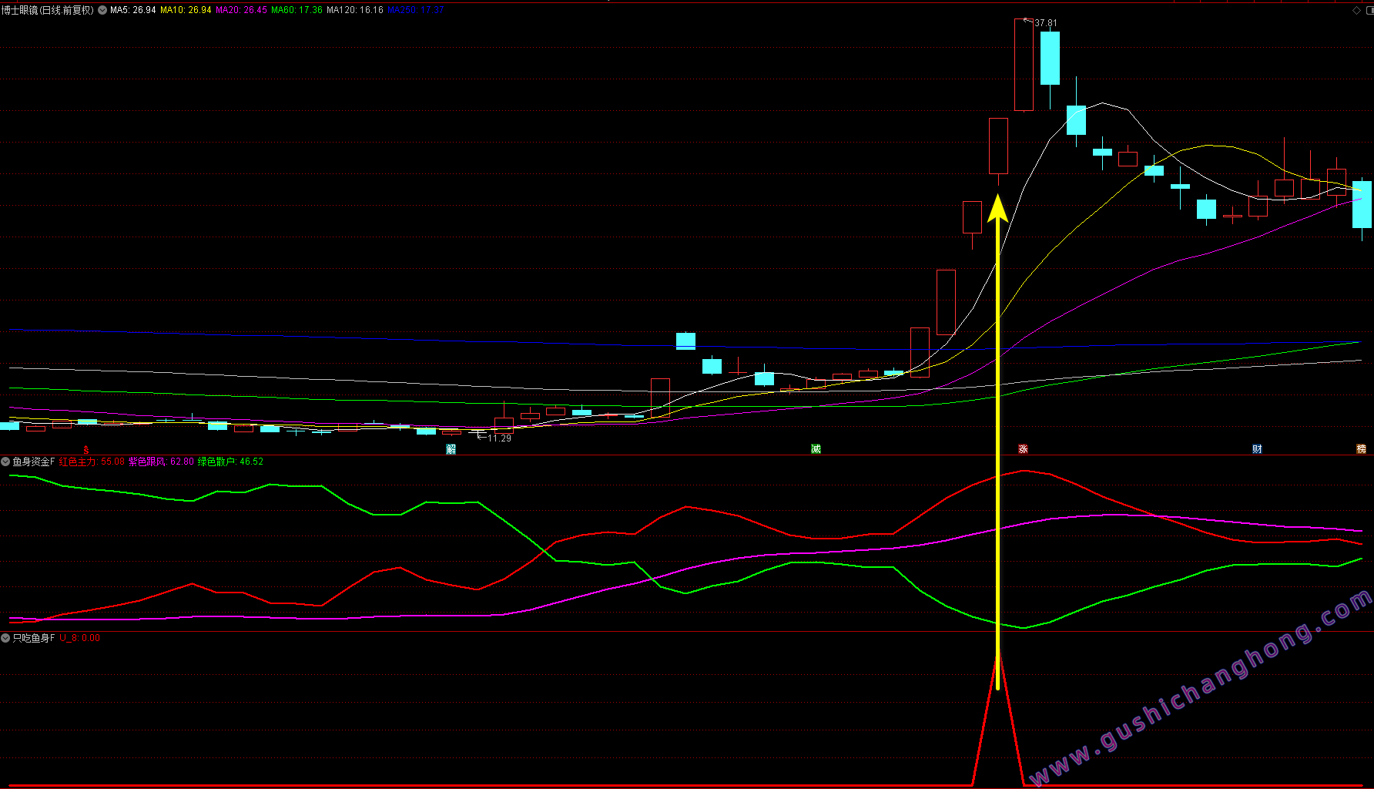
Task: Click the diamond icon at top right
Action: [1357, 10]
